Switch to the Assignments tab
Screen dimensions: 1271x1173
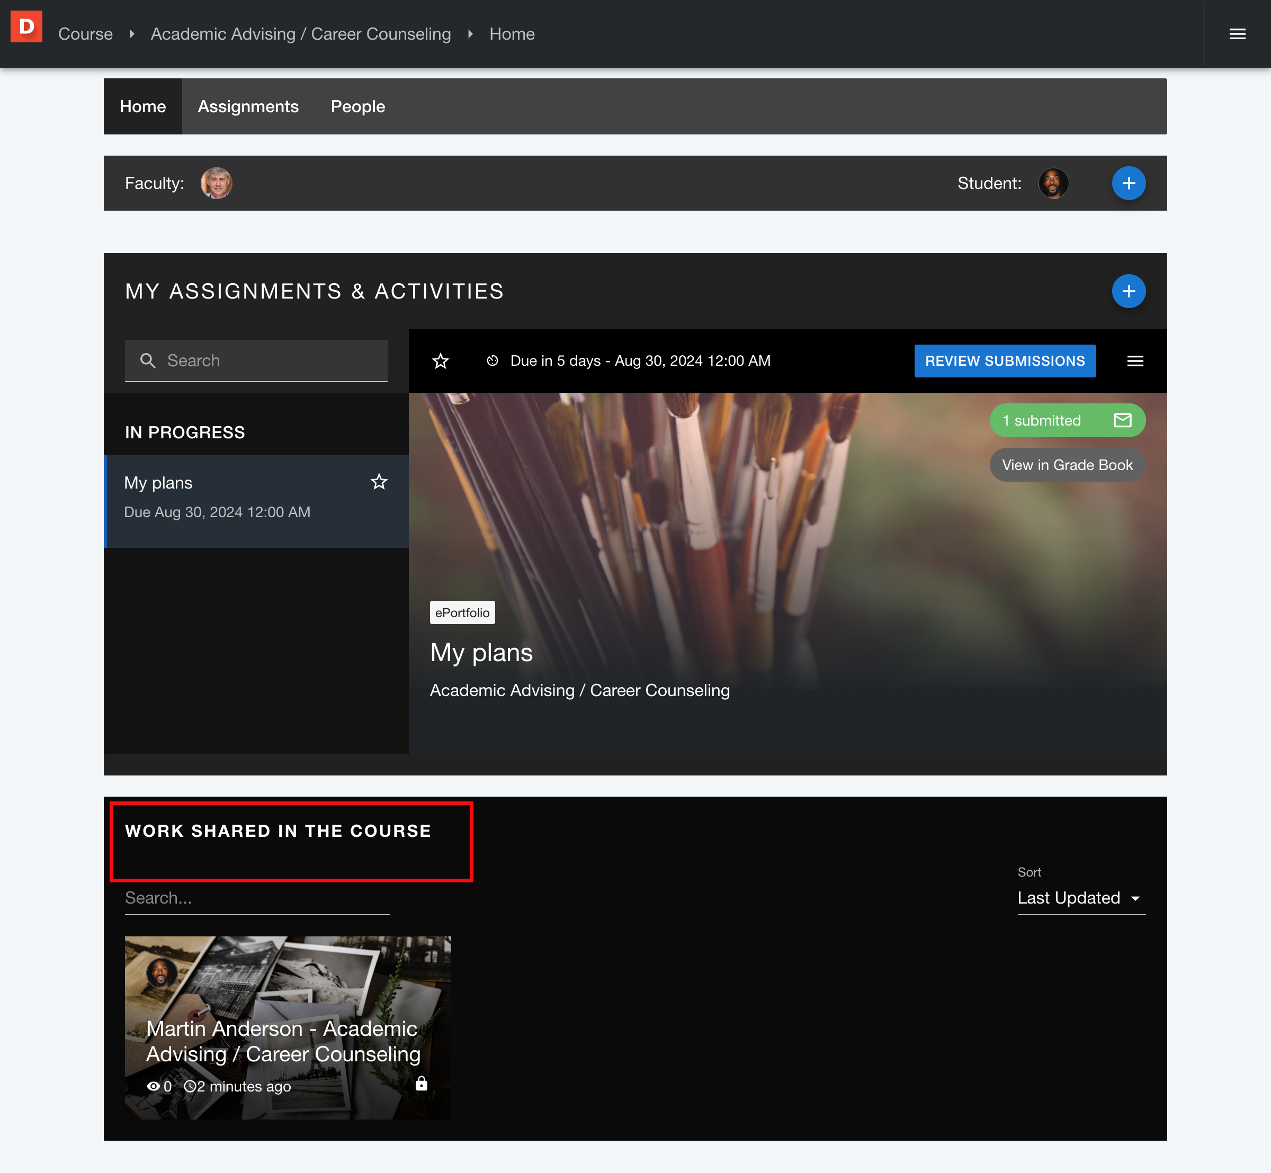point(248,106)
